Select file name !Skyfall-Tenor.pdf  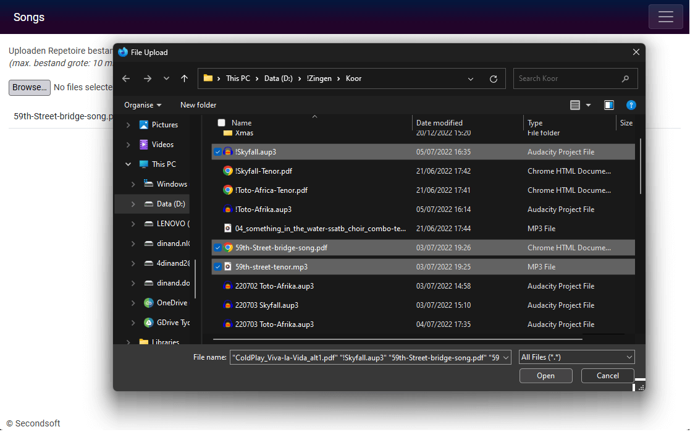[x=264, y=171]
